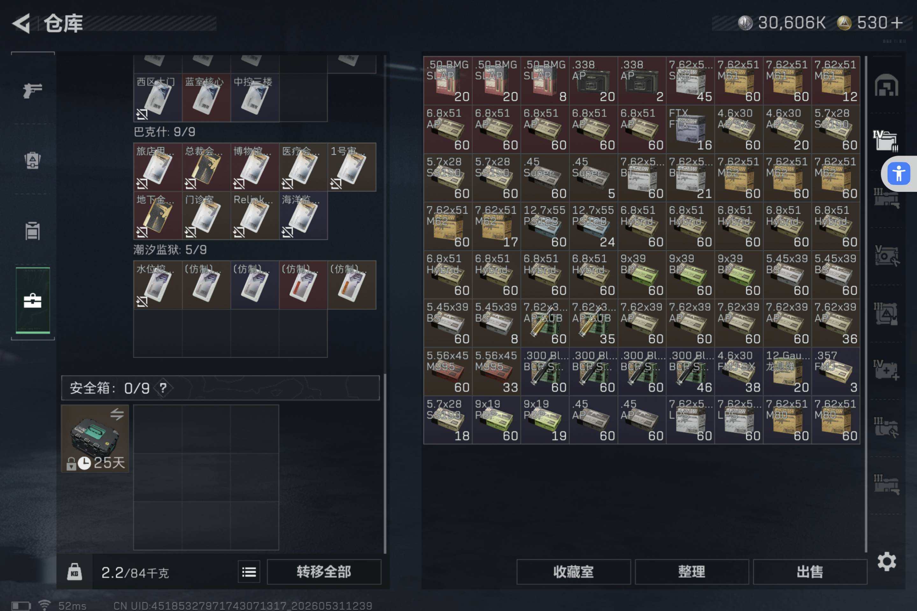
Task: Click the right stash grid scrollbar
Action: pyautogui.click(x=866, y=304)
